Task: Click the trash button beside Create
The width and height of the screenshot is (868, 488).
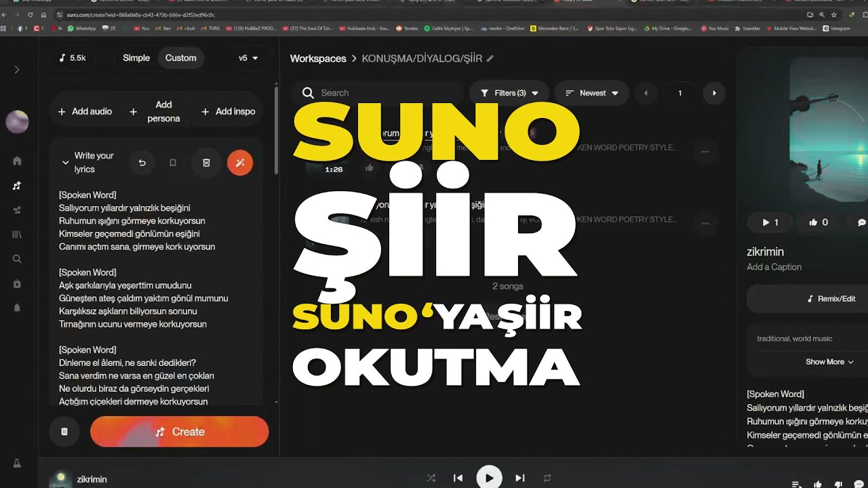Action: pyautogui.click(x=64, y=432)
